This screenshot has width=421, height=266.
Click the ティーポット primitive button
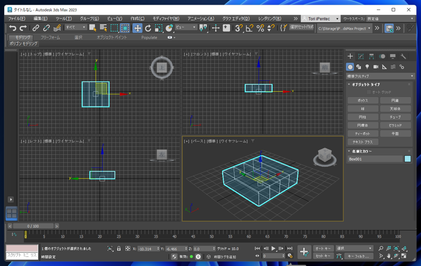pyautogui.click(x=363, y=134)
